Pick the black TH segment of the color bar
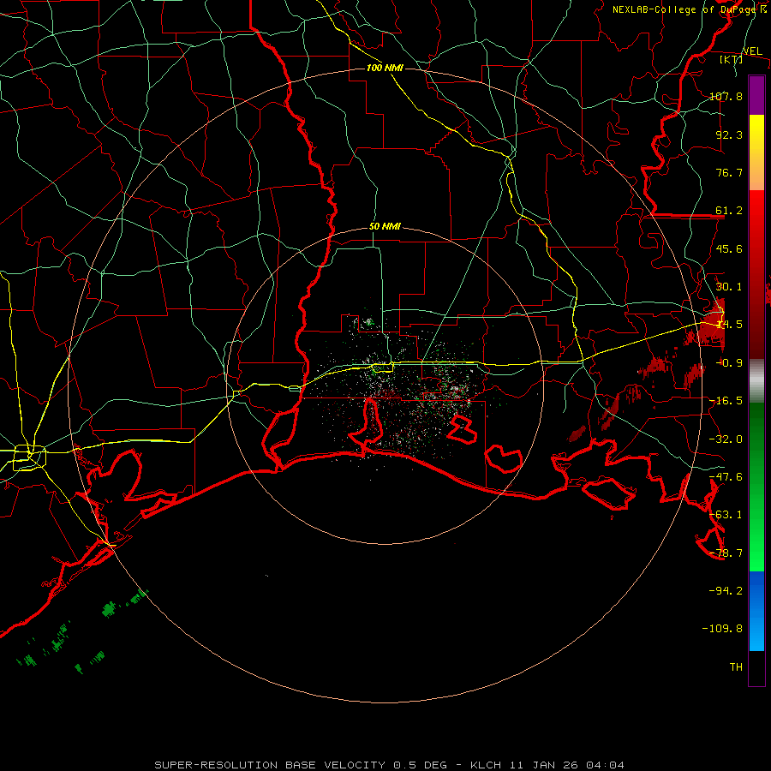Screen dimensions: 771x771 pyautogui.click(x=756, y=668)
